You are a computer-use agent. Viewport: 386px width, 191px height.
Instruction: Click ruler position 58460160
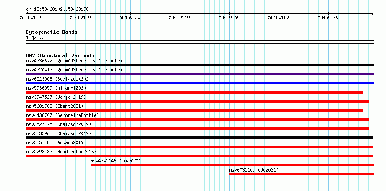(279, 17)
